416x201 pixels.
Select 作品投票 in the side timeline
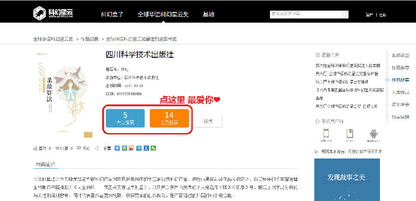click(x=400, y=80)
